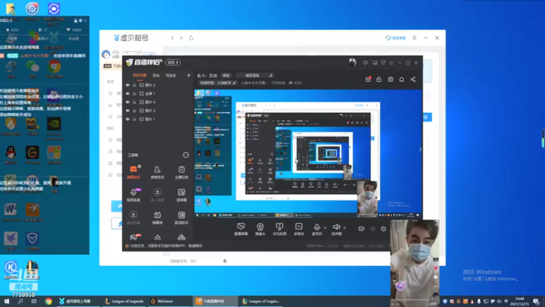Expand the microphone options arrow
This screenshot has width=545, height=307.
tap(325, 228)
